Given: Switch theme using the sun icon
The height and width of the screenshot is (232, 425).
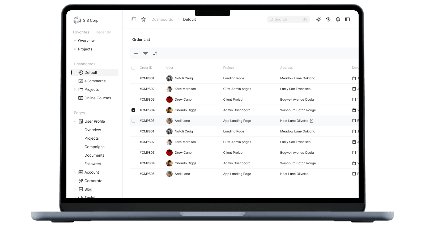Looking at the screenshot, I should 319,19.
